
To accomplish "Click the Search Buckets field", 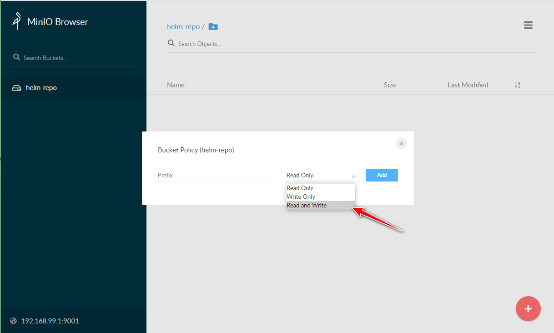I will 77,58.
